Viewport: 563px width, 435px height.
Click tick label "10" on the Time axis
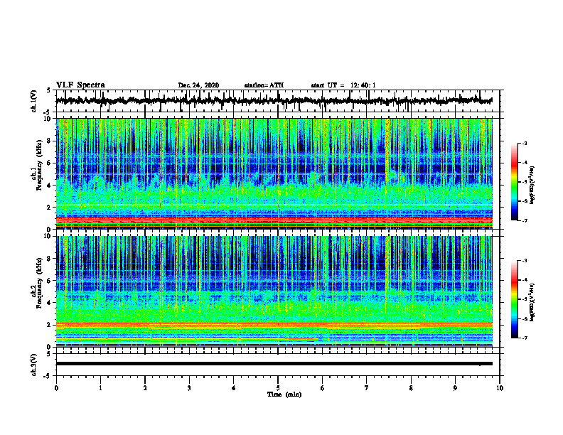point(500,388)
